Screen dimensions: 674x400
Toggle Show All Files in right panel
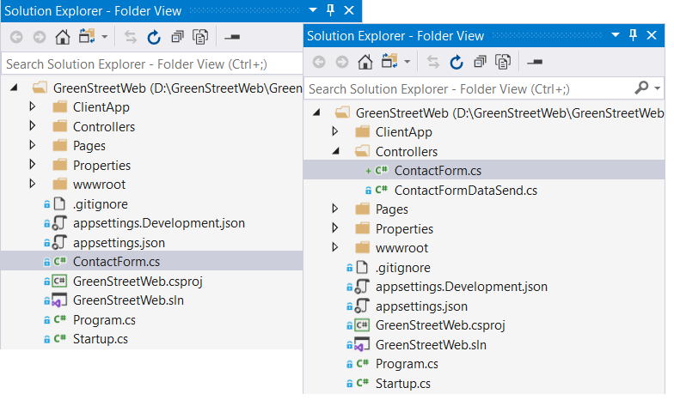click(503, 62)
